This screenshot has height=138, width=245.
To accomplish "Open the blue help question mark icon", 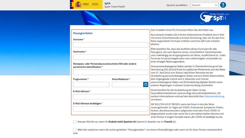I will click(223, 5).
